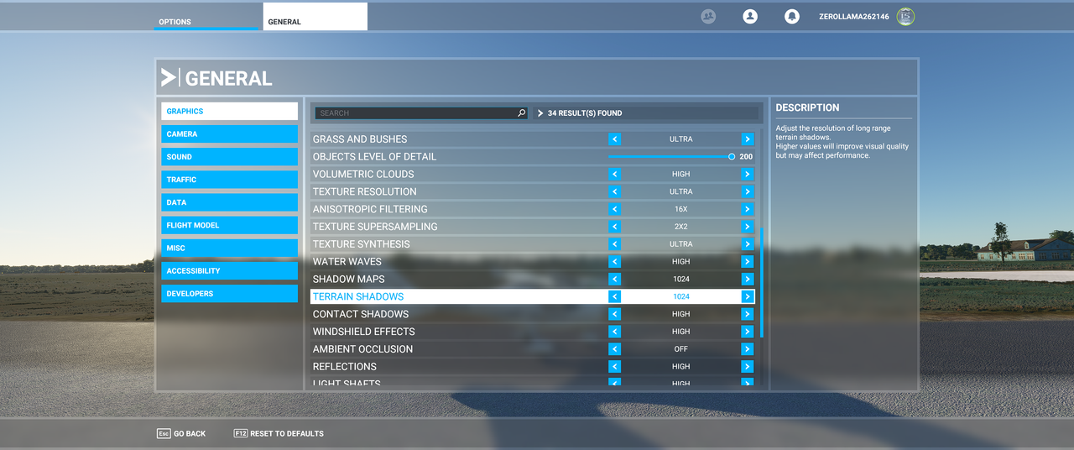This screenshot has height=450, width=1074.
Task: Open the Camera settings category
Action: coord(229,134)
